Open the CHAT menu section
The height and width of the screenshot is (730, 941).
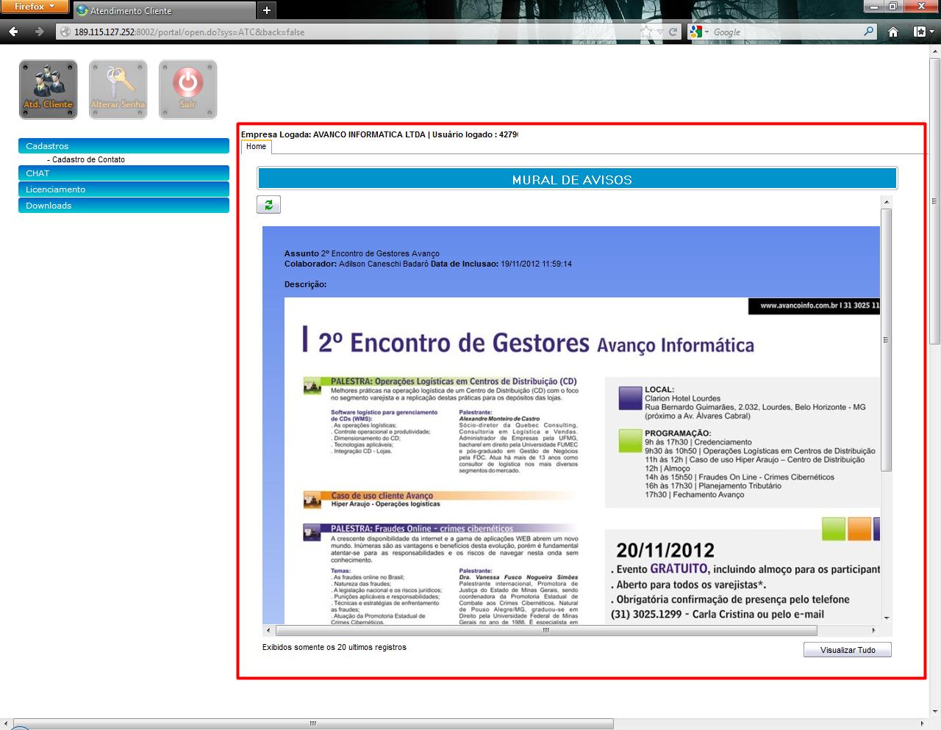pyautogui.click(x=124, y=173)
